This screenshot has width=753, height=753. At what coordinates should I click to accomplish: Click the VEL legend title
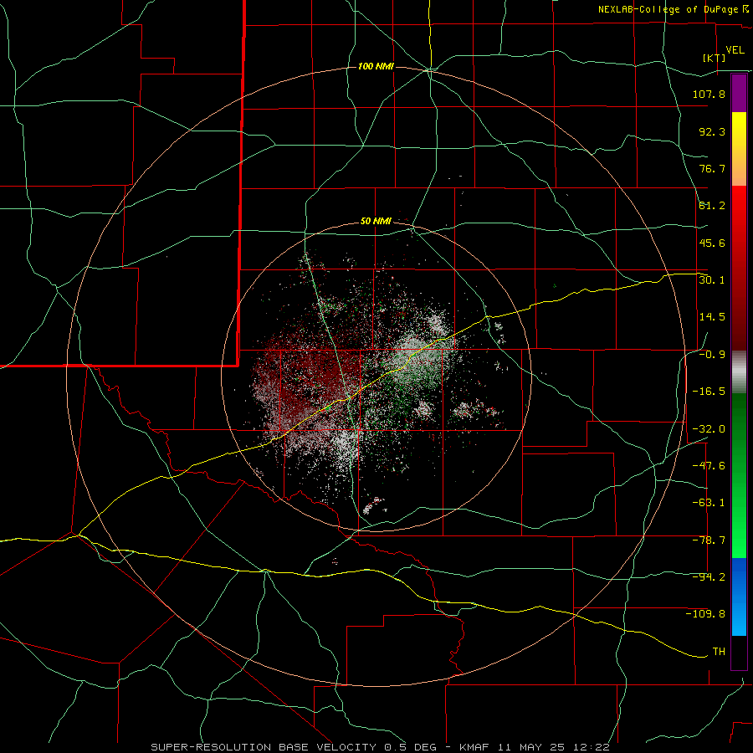click(x=735, y=50)
